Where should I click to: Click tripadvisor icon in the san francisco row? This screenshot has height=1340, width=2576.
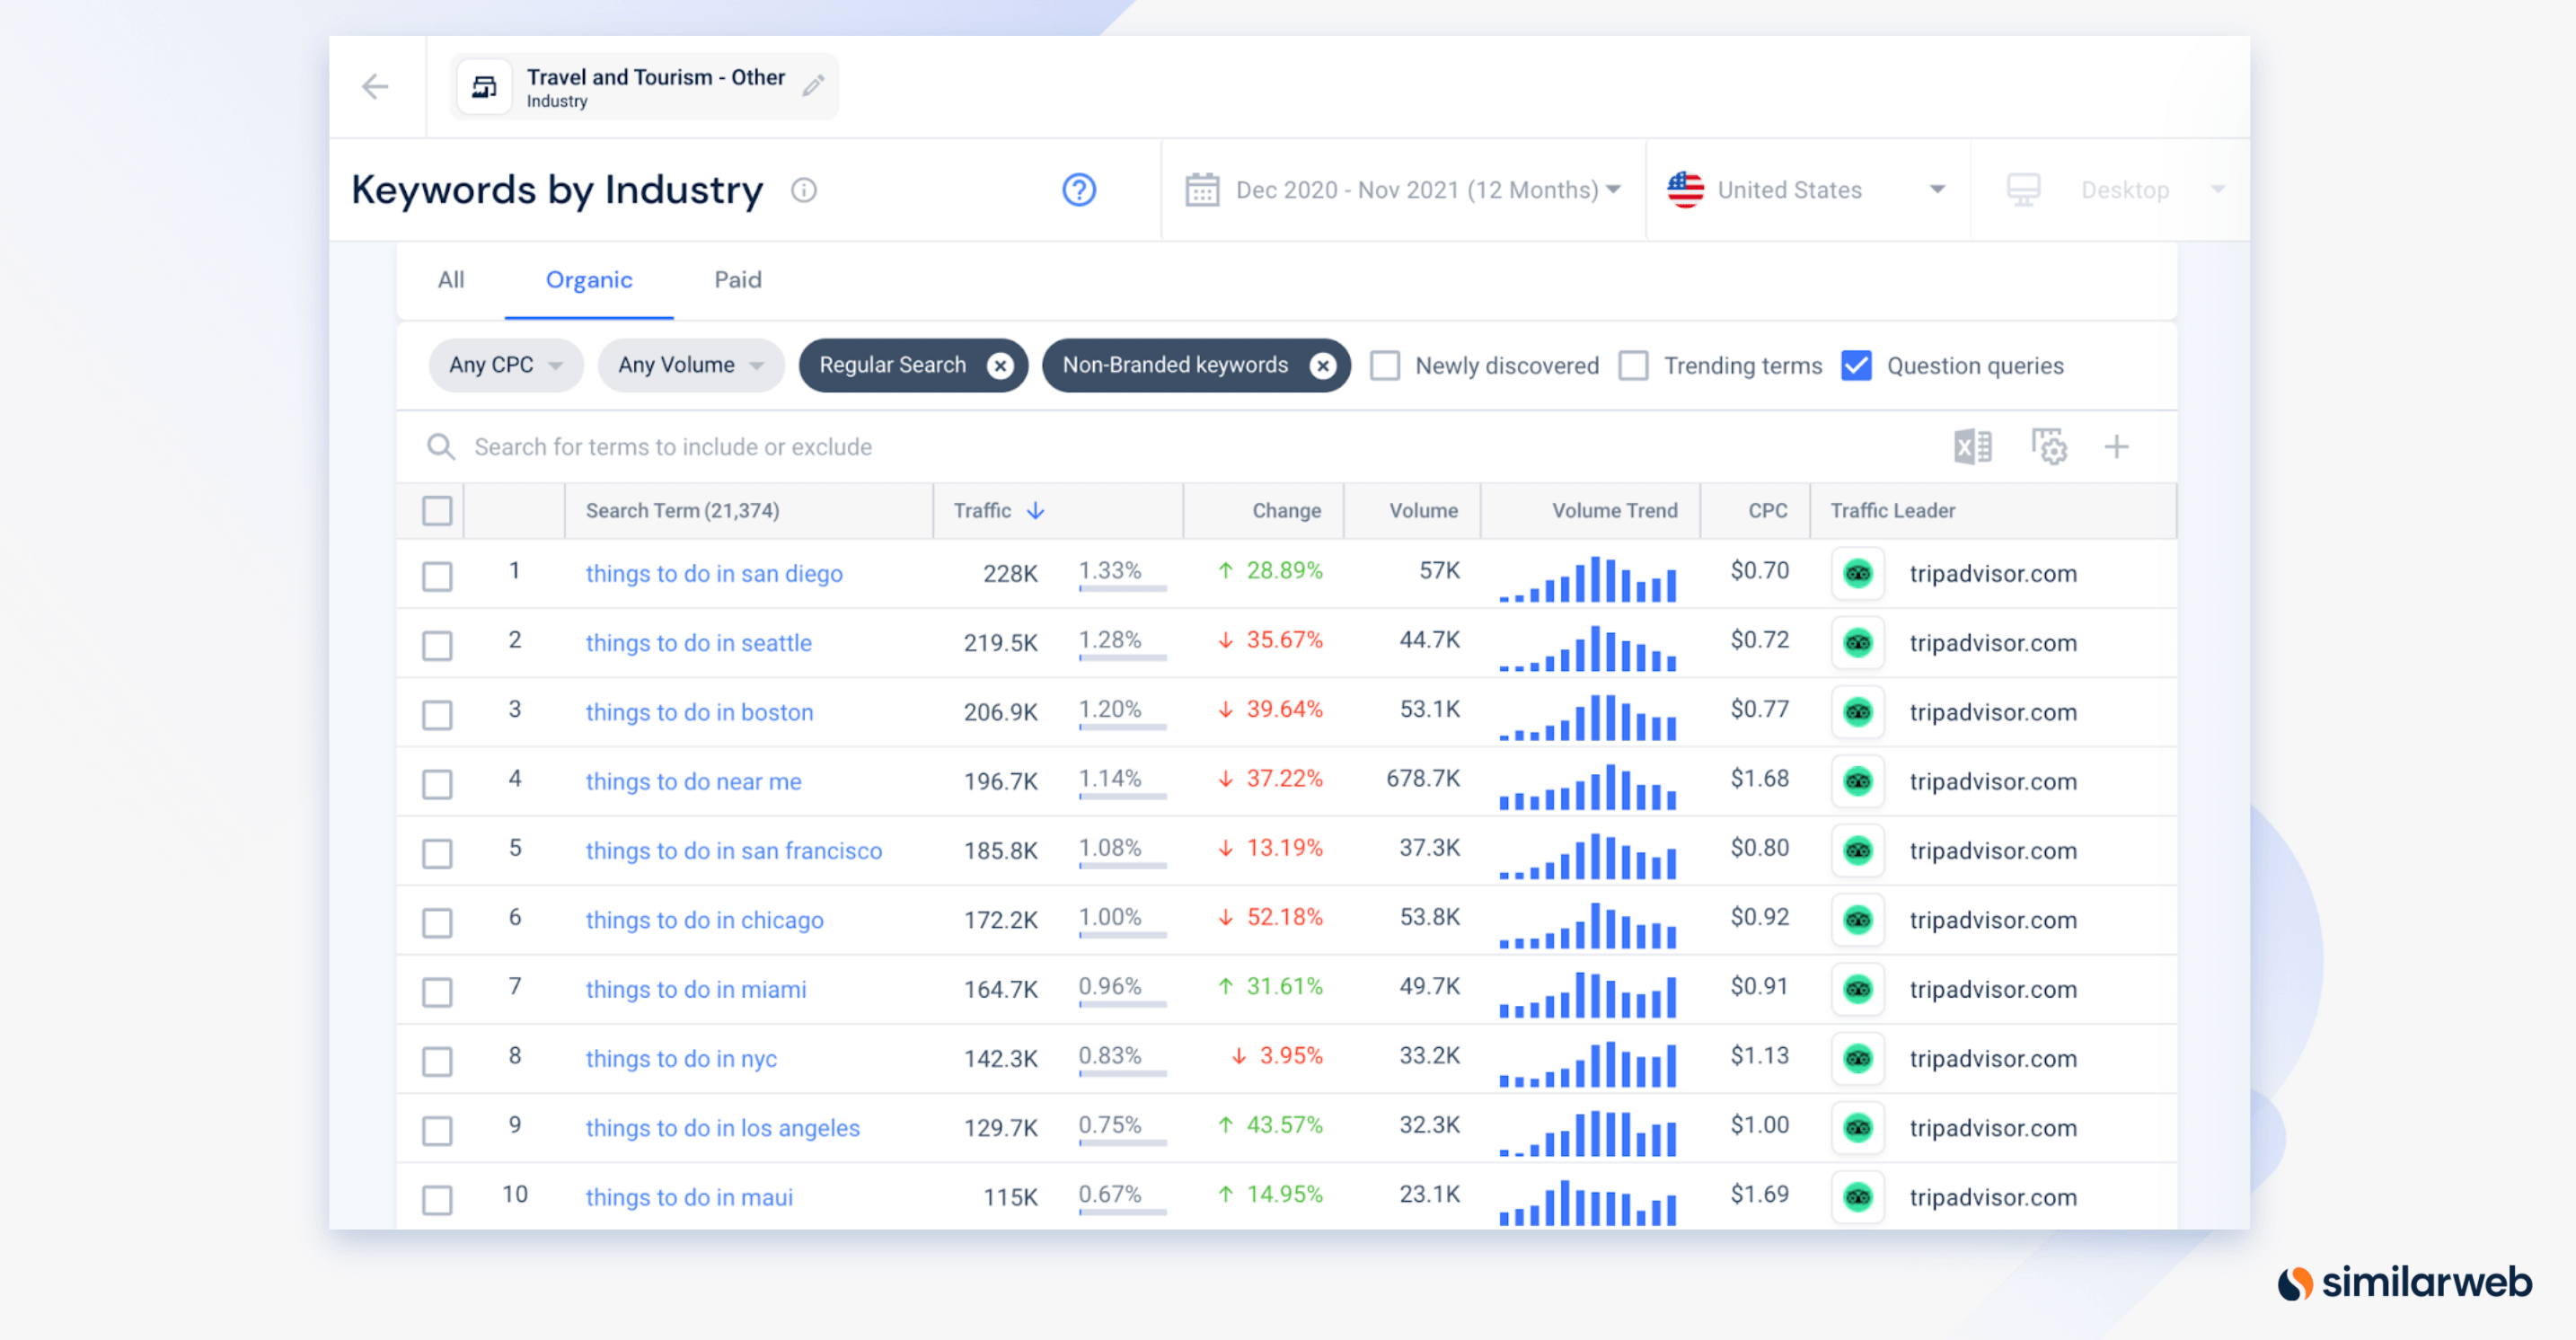point(1858,851)
